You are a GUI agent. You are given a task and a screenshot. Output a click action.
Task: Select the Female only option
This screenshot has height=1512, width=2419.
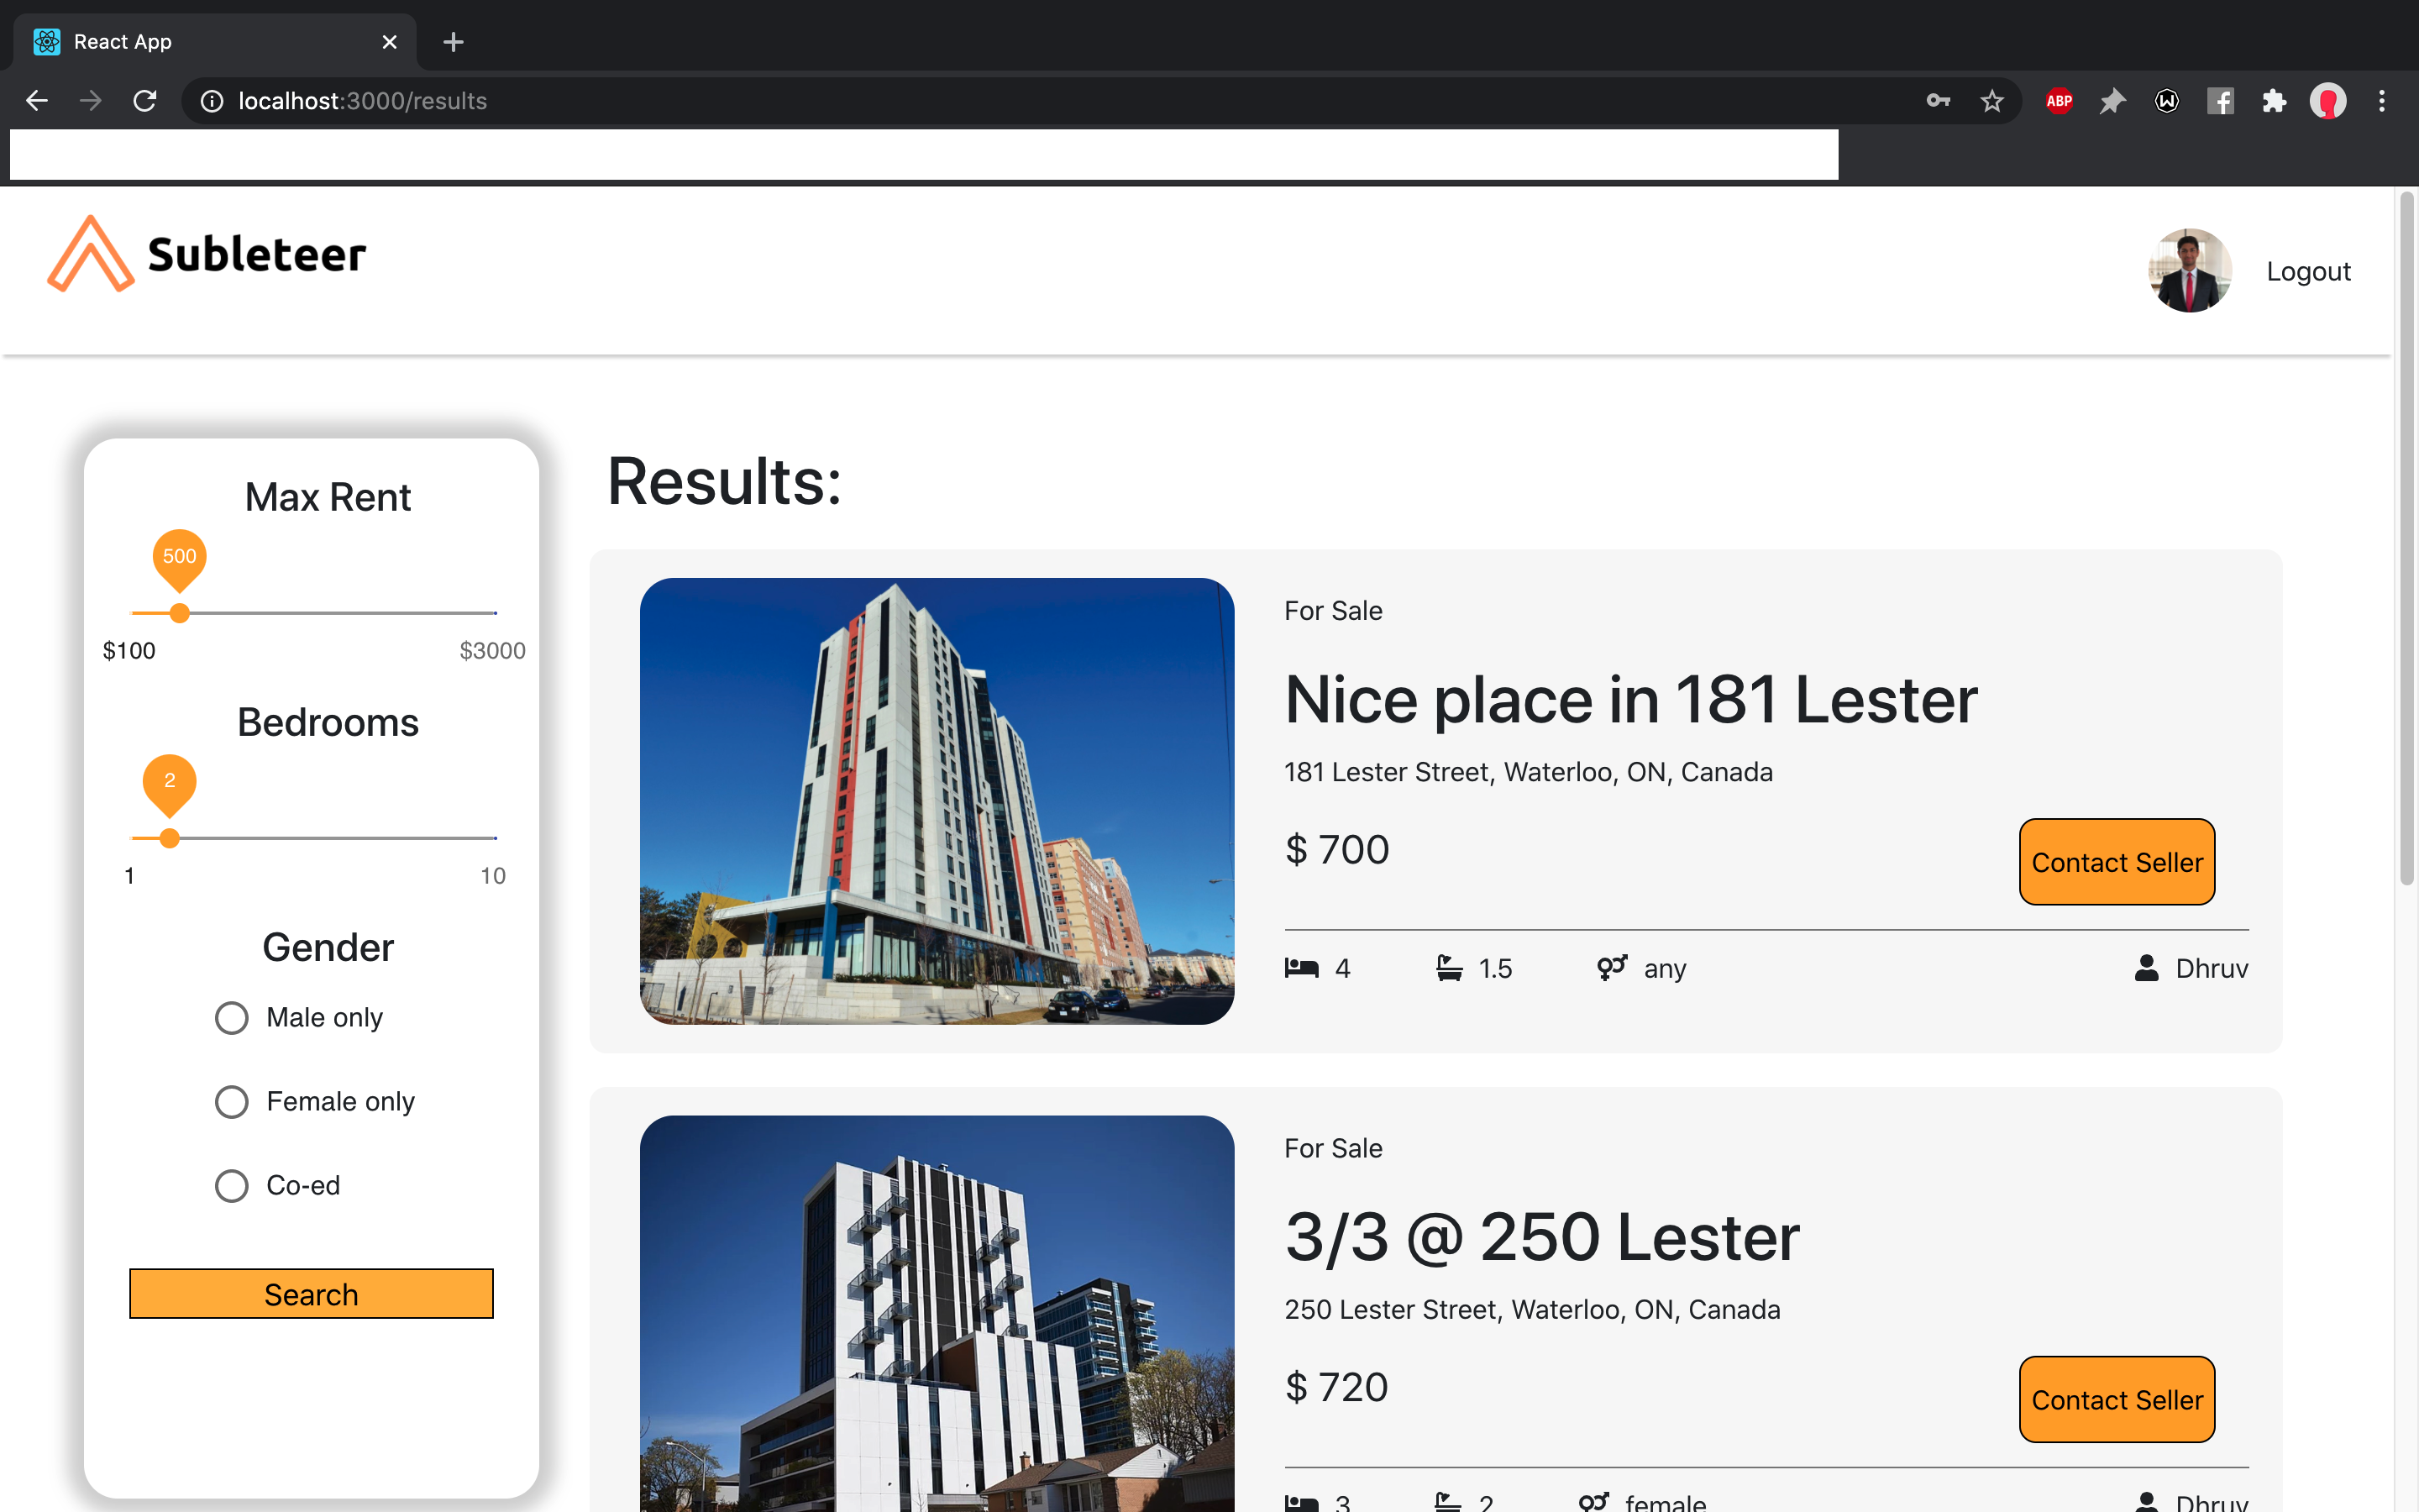[232, 1102]
